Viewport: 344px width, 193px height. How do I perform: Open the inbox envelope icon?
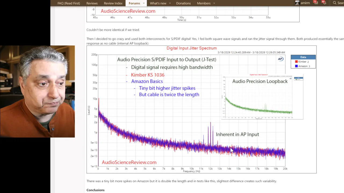point(316,3)
